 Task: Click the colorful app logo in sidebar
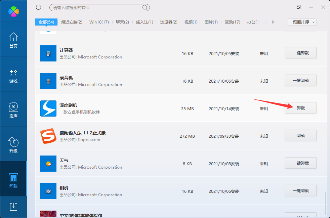13,11
